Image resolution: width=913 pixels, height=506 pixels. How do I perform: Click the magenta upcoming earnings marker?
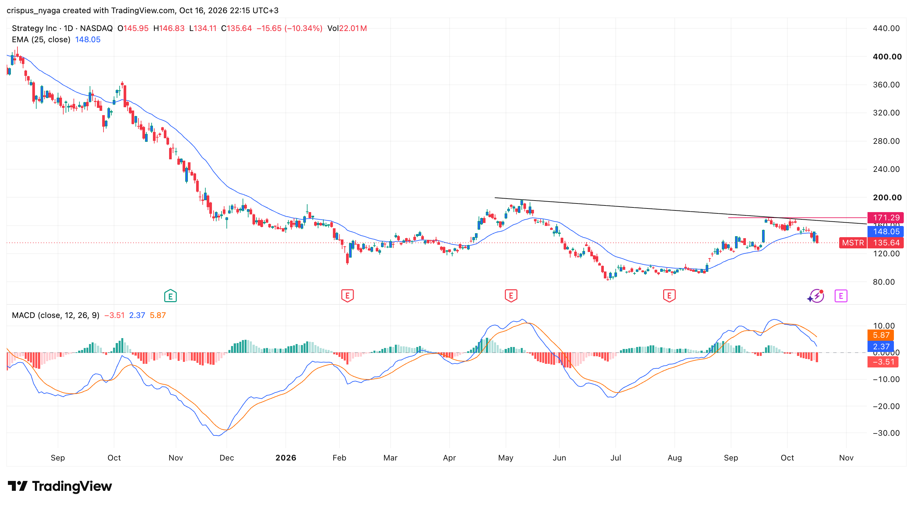coord(841,295)
